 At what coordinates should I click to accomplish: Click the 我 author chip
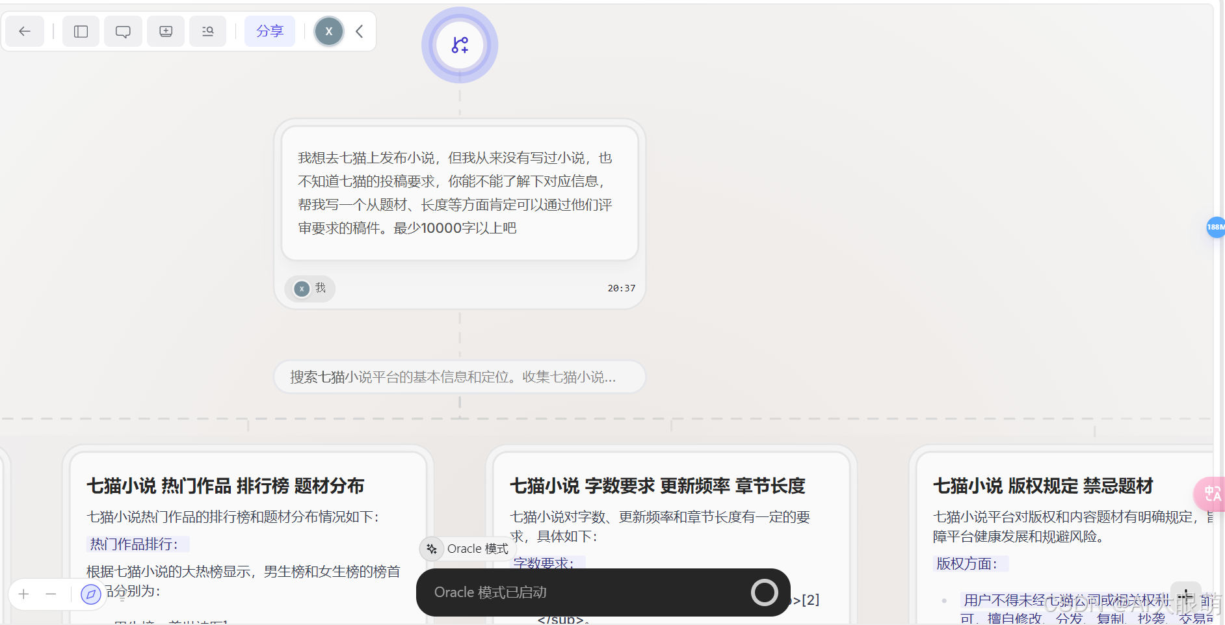click(x=310, y=288)
